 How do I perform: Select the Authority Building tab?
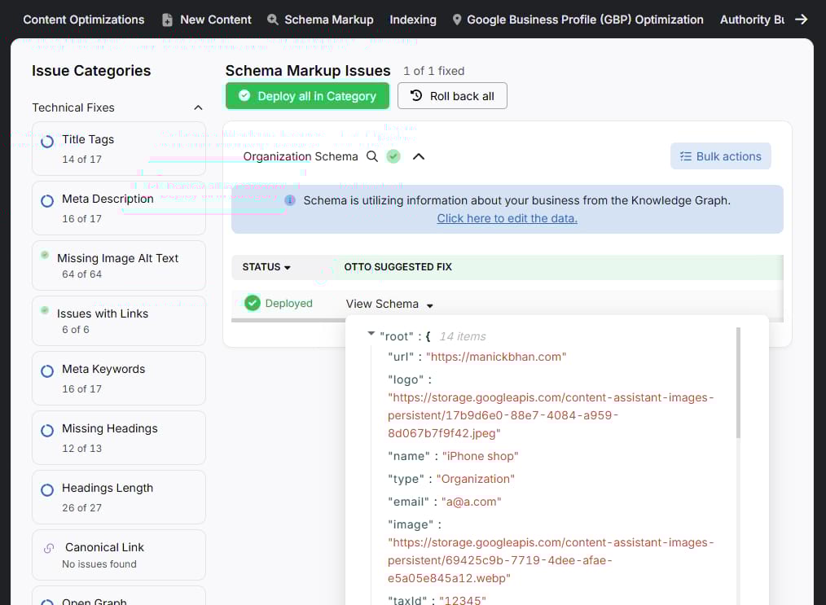(x=752, y=20)
